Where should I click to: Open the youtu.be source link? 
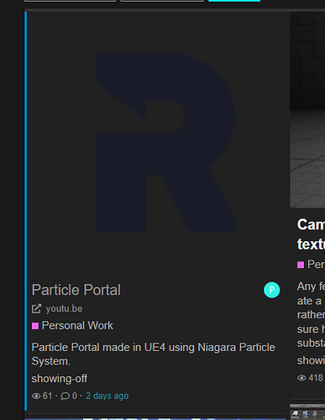[64, 308]
